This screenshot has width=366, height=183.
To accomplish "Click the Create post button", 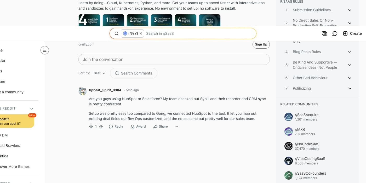I will (352, 33).
